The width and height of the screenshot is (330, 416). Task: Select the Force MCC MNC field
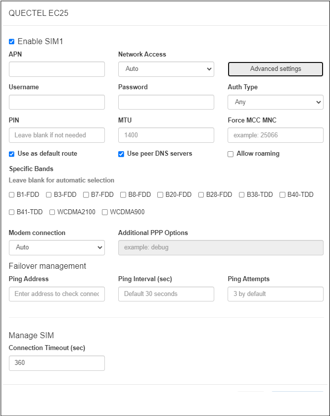point(275,135)
